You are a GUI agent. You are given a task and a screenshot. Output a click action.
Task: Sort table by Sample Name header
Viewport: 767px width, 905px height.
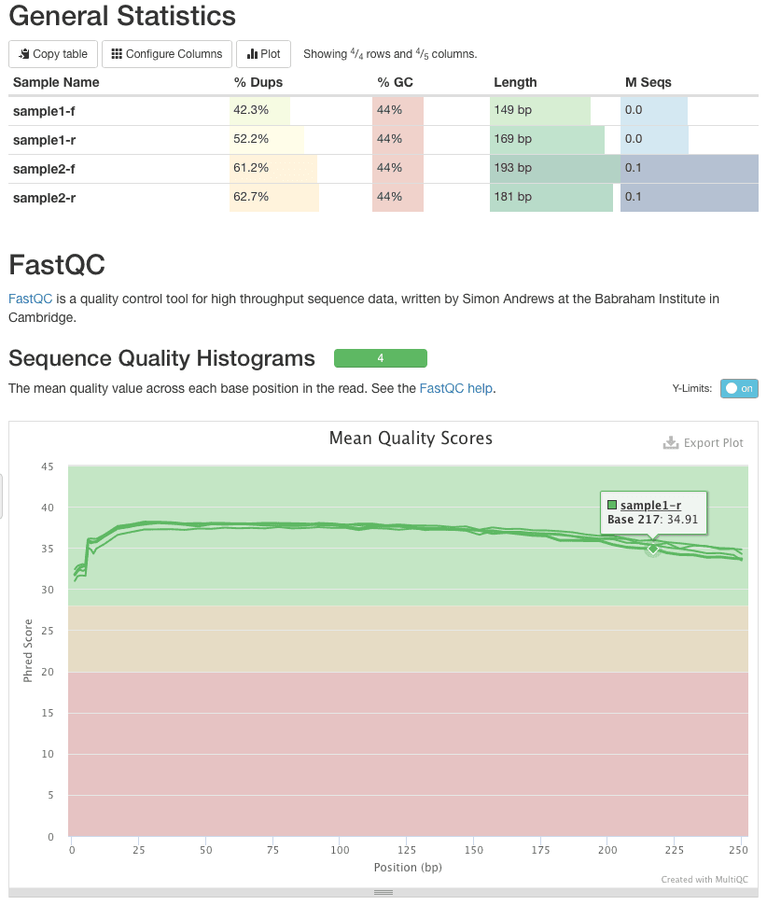(56, 82)
